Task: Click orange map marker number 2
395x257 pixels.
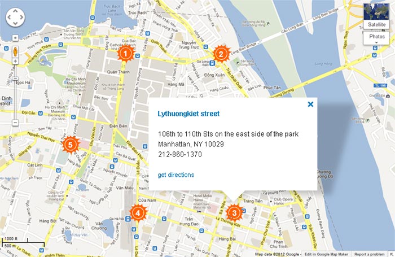Action: pos(221,54)
